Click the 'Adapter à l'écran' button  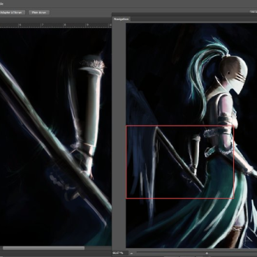point(12,13)
